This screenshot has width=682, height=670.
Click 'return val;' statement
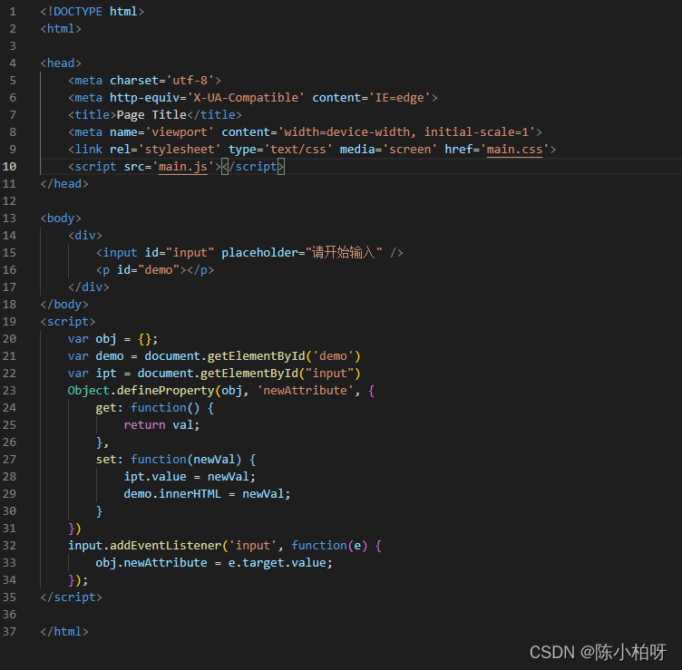coord(161,425)
